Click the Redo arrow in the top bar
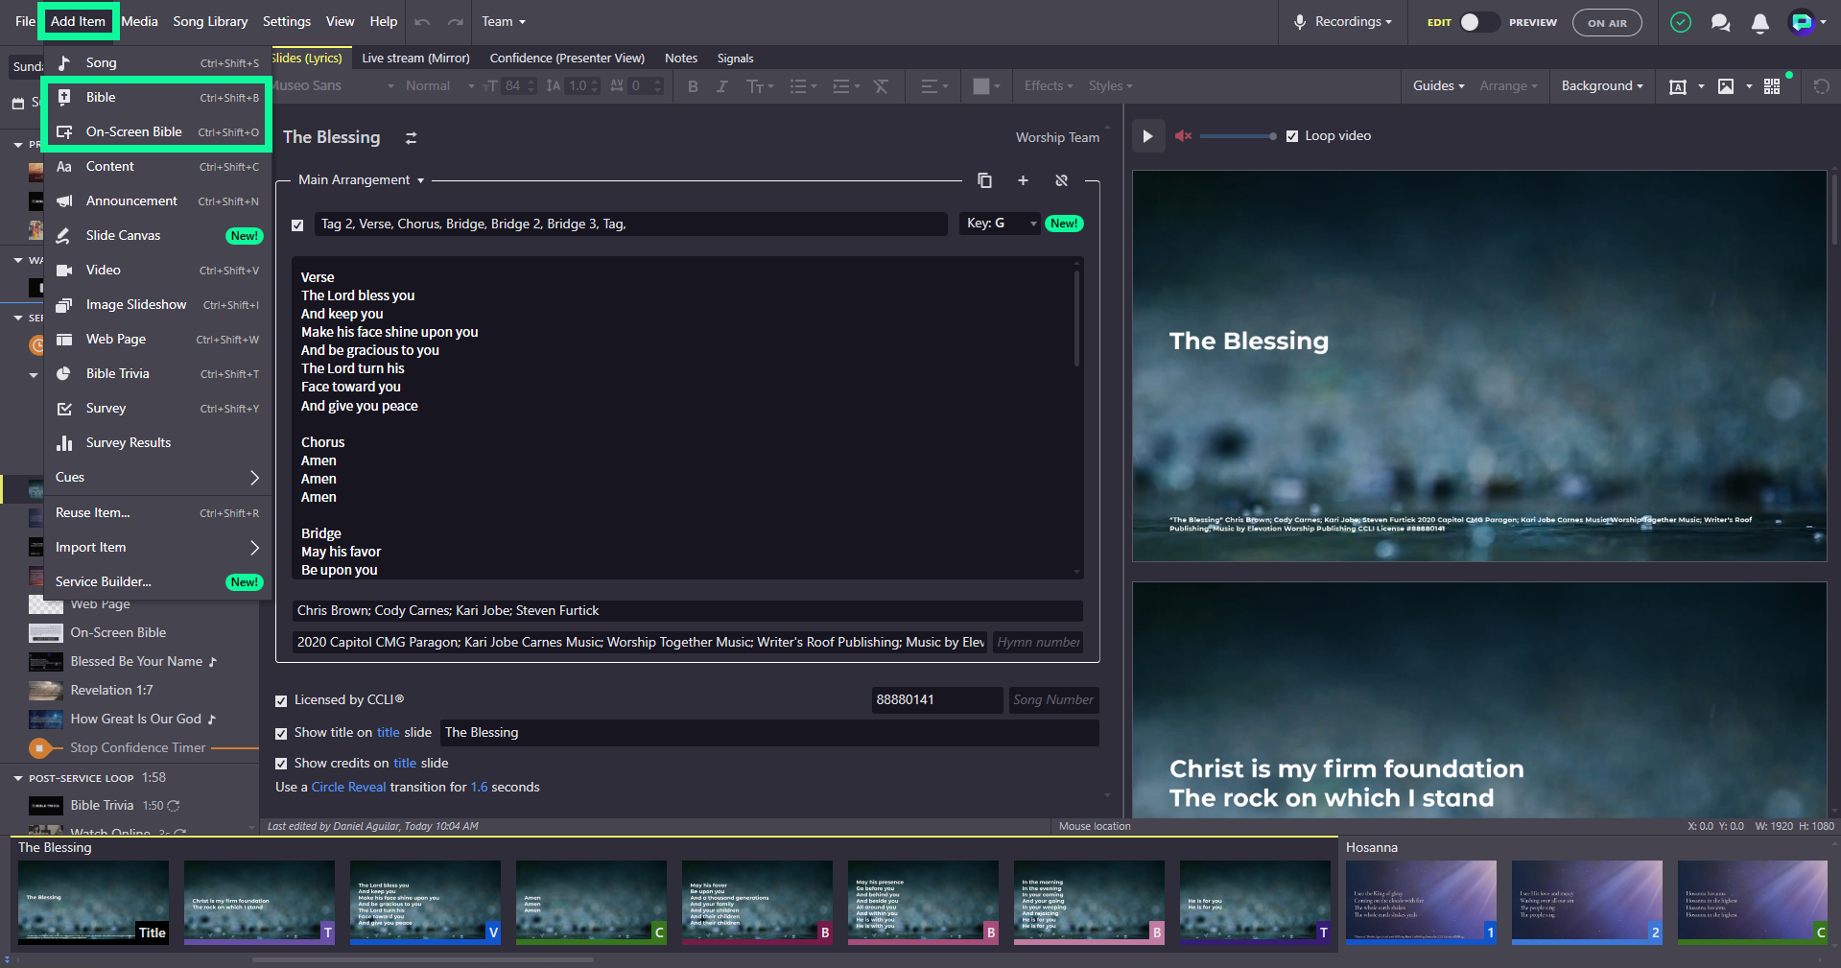 [x=456, y=22]
